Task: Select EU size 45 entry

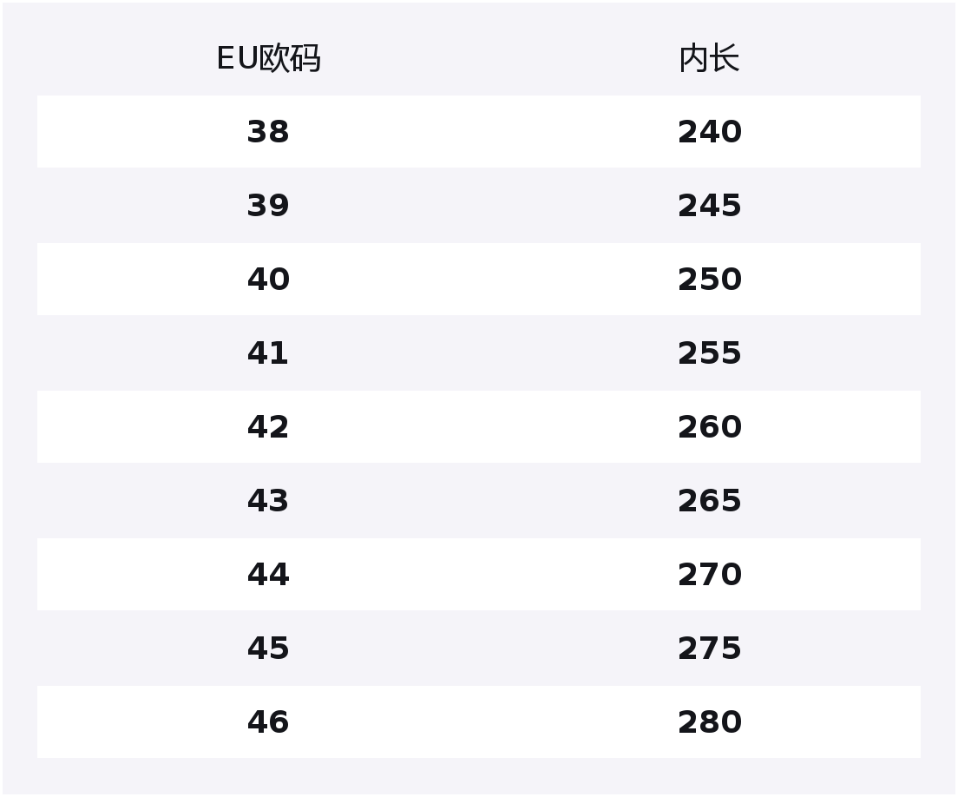Action: [x=268, y=649]
